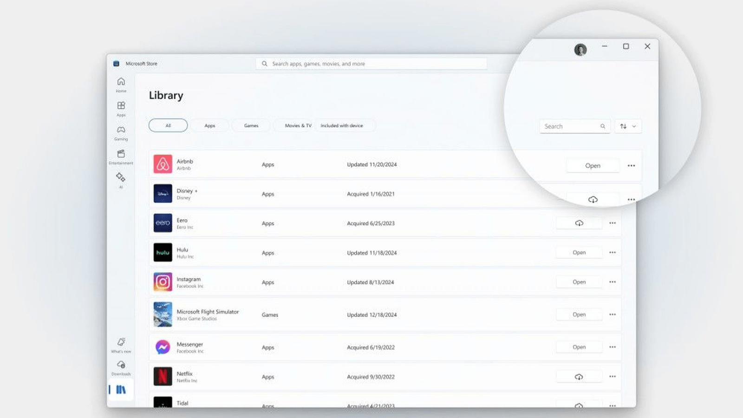
Task: Open more options for Instagram
Action: (x=613, y=282)
